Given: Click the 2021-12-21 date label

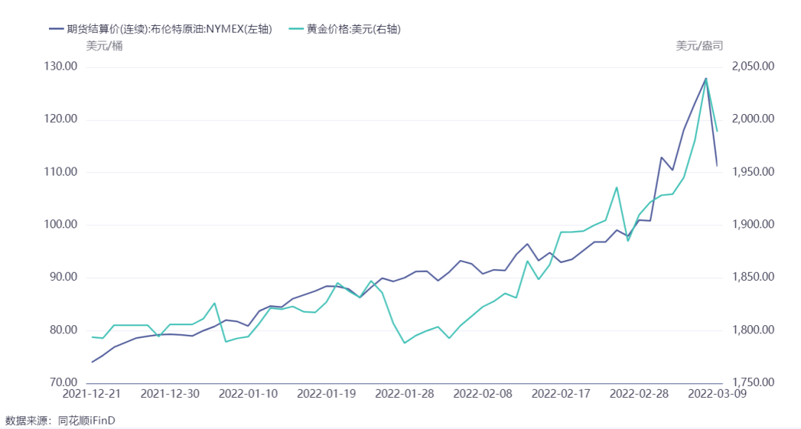Looking at the screenshot, I should point(91,393).
